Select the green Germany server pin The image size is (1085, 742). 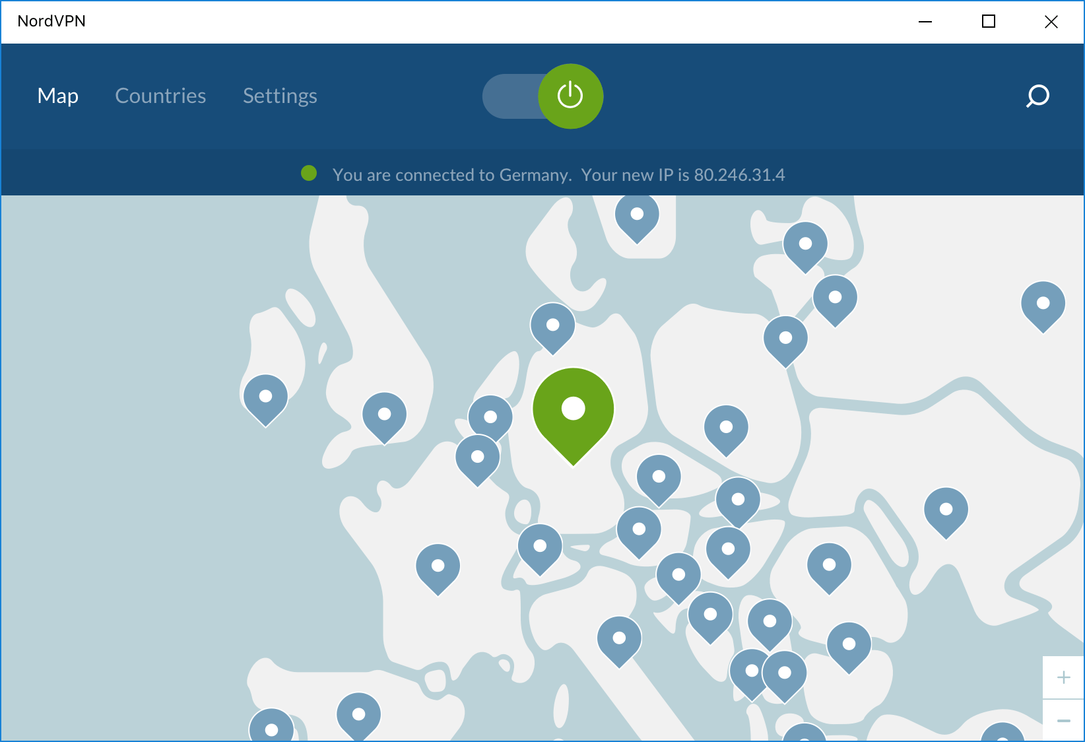point(572,408)
